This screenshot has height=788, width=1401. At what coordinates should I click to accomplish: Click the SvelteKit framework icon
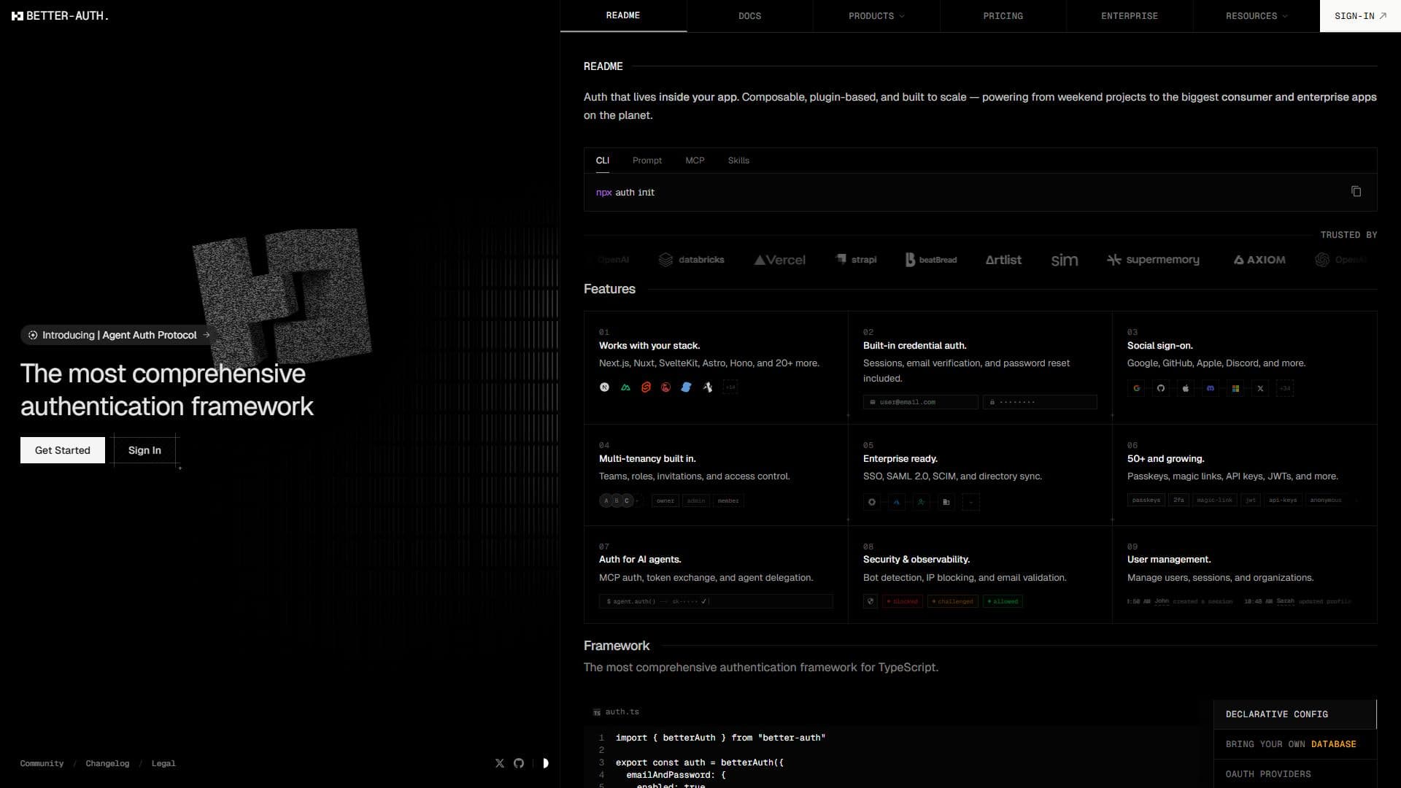click(646, 387)
